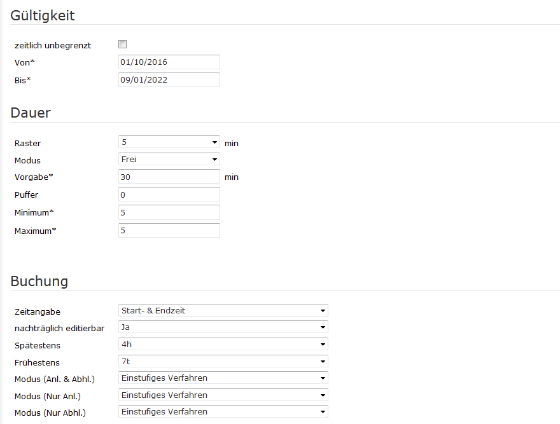
Task: Click the 'zeitlich unbegrenzt' label text
Action: point(53,46)
